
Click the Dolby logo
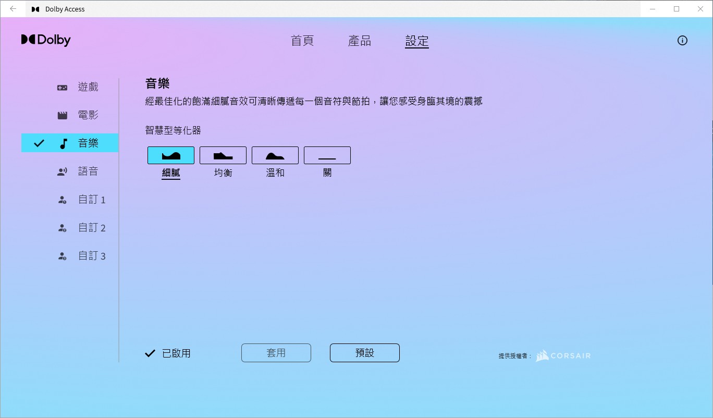click(46, 40)
